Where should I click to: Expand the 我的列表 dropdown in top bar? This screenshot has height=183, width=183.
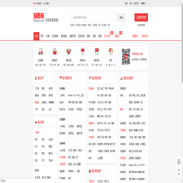(x=136, y=4)
